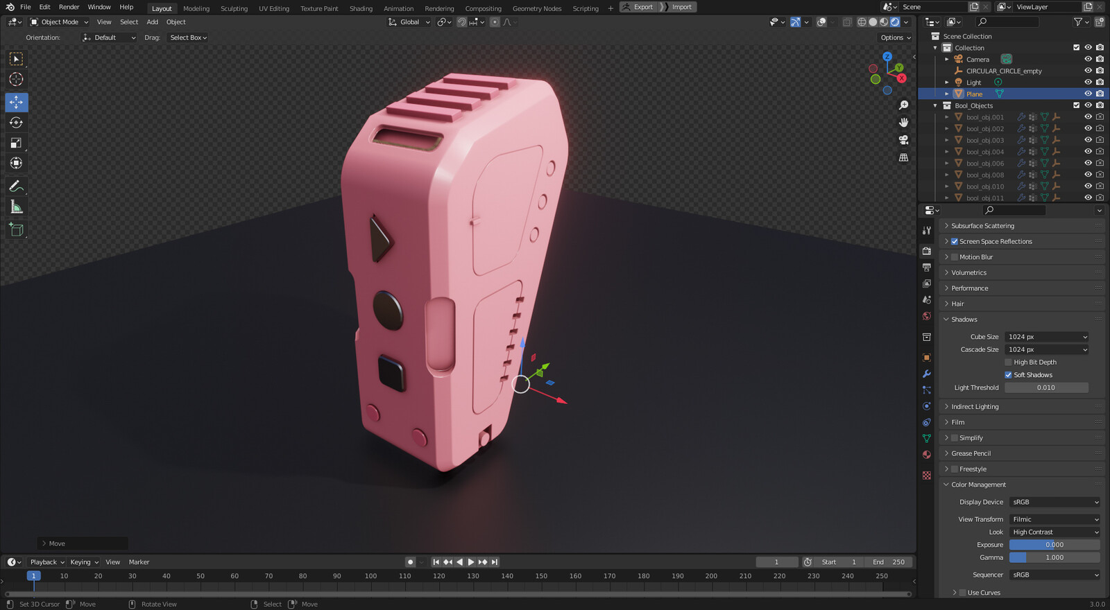Select the Annotate pencil tool

pyautogui.click(x=17, y=186)
